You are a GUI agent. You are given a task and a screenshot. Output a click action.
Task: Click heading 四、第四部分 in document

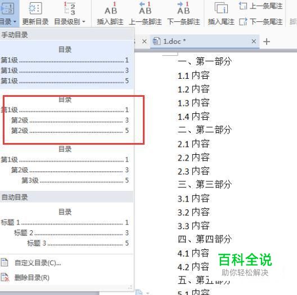[205, 239]
